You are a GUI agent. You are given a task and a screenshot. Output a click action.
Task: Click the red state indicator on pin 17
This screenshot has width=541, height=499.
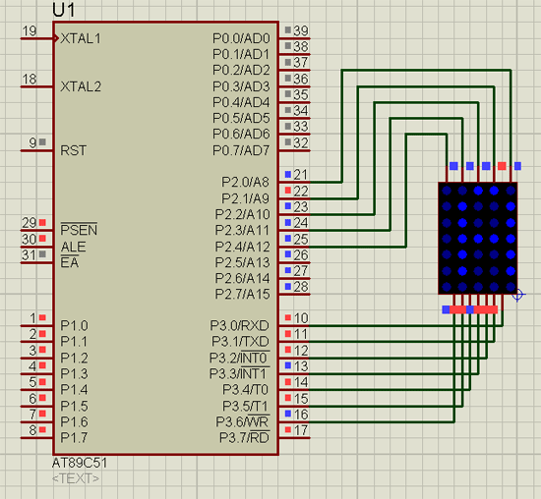pyautogui.click(x=288, y=429)
